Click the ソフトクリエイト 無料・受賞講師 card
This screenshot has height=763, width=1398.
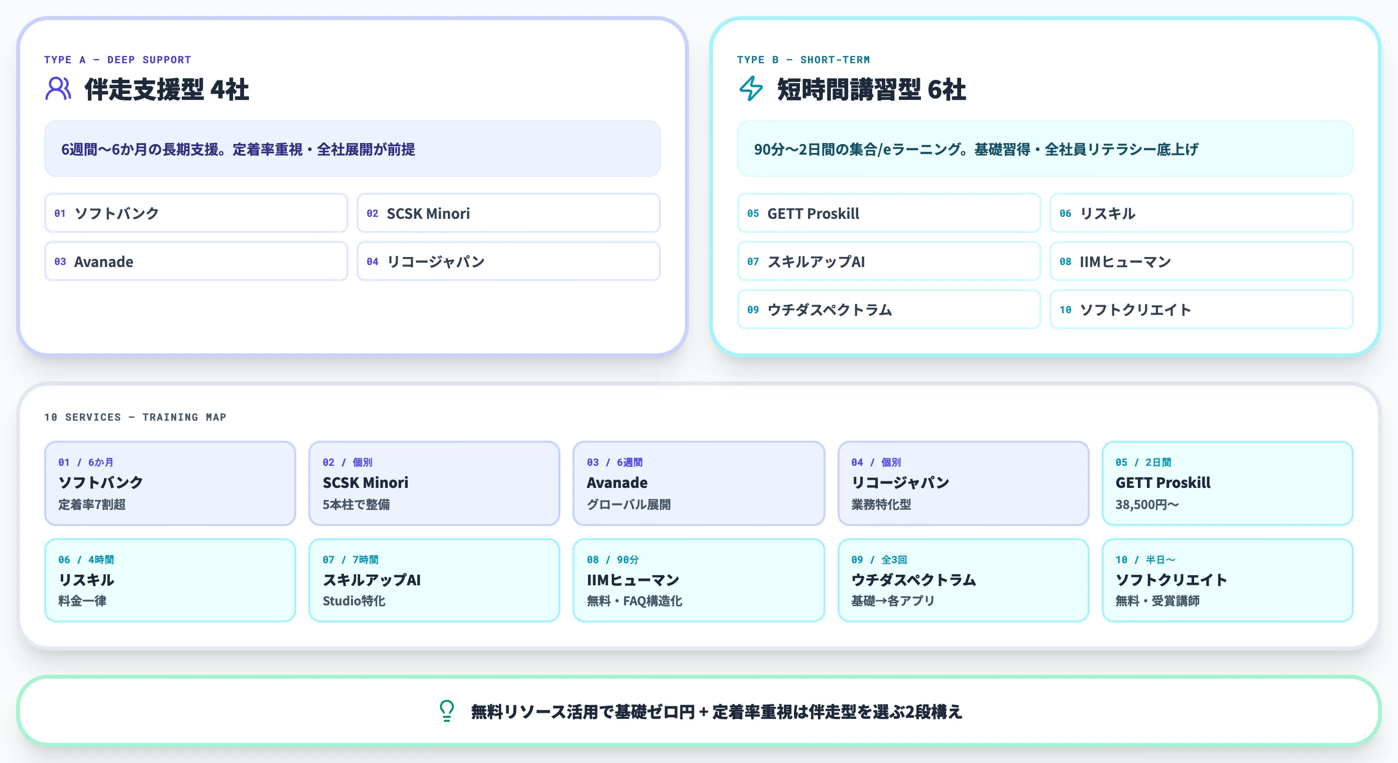(1228, 580)
